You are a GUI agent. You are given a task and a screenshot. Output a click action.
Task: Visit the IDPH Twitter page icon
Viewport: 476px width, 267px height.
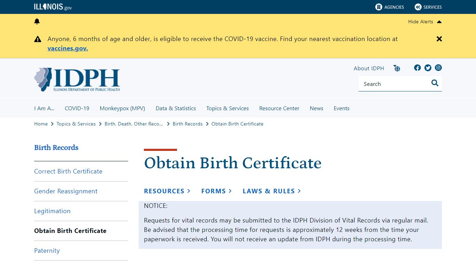428,68
